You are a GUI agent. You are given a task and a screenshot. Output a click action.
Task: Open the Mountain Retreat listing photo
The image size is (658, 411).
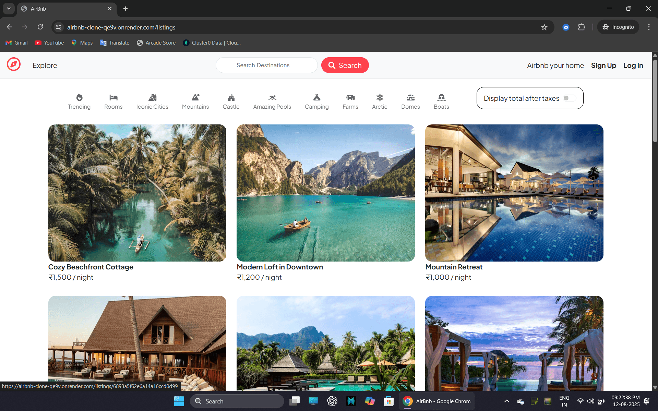click(514, 193)
